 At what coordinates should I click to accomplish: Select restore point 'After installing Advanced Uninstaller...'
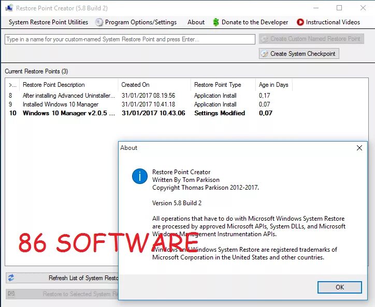69,96
